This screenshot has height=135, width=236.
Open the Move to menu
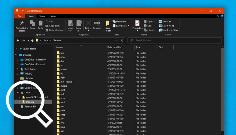[70, 26]
